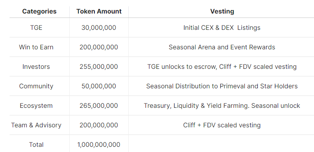This screenshot has width=314, height=152.
Task: Click the Vesting column header
Action: (222, 12)
